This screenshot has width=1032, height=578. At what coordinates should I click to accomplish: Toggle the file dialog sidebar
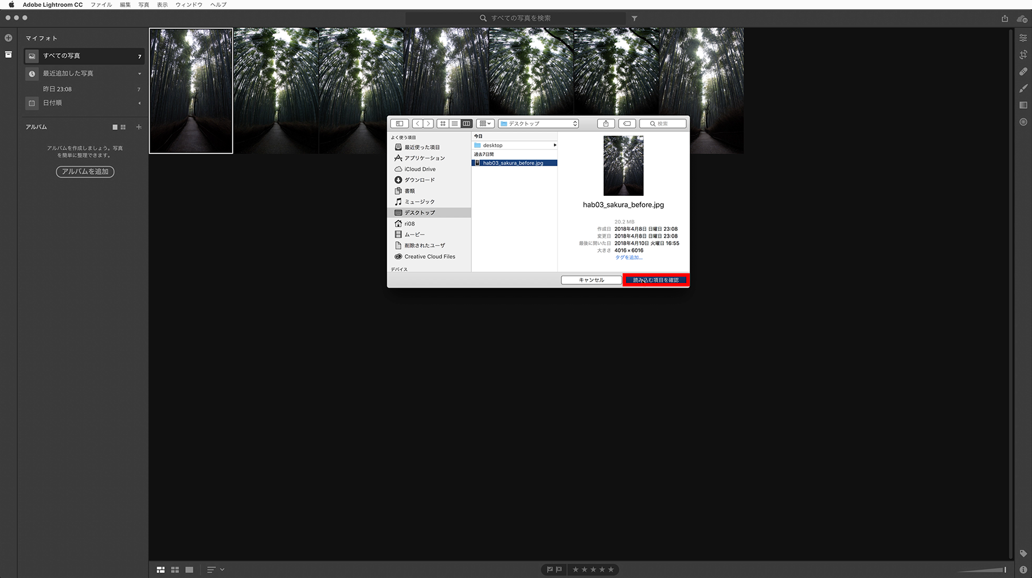400,124
